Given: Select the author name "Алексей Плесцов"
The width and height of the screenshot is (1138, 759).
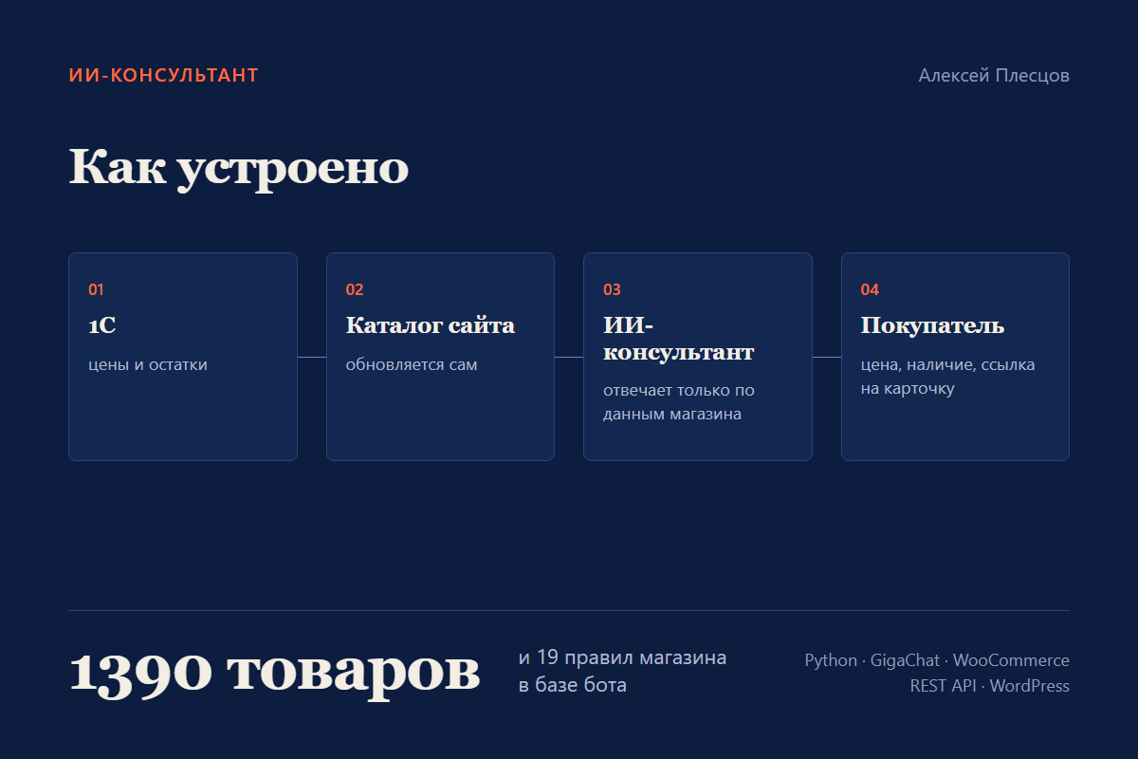Looking at the screenshot, I should (994, 76).
